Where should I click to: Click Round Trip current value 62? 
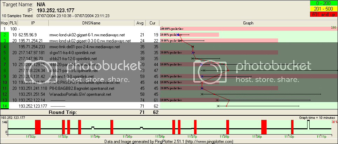coord(156,112)
